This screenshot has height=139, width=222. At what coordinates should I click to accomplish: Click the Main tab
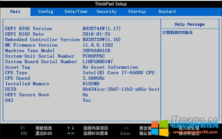tap(15, 11)
